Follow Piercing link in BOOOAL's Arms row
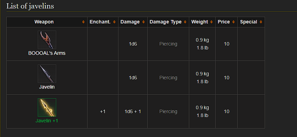This screenshot has height=137, width=297. pyautogui.click(x=168, y=44)
